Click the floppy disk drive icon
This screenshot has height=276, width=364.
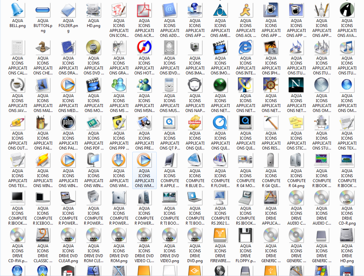pyautogui.click(x=246, y=235)
